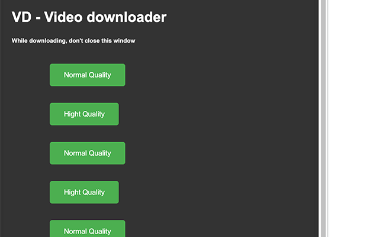Image resolution: width=379 pixels, height=237 pixels.
Task: Click the second Normal Quality button from the top
Action: click(88, 153)
